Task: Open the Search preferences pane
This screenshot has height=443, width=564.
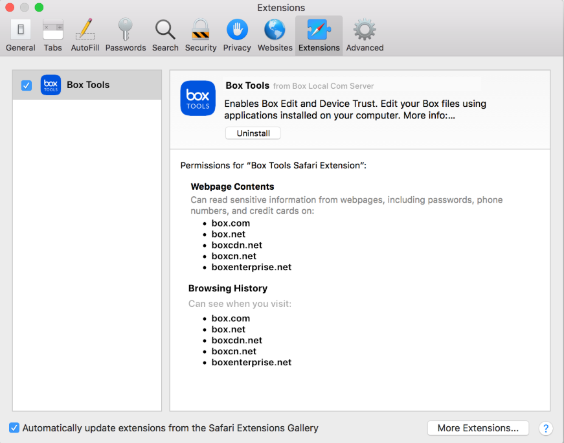Action: pos(165,36)
